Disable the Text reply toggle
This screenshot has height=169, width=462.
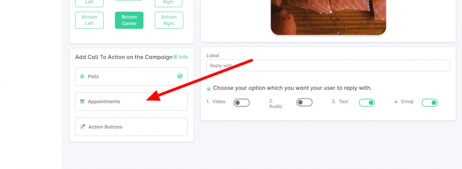[367, 102]
